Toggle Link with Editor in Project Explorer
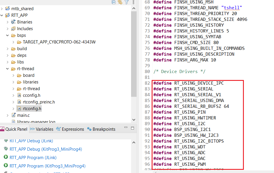This screenshot has width=274, height=173. [x=120, y=2]
